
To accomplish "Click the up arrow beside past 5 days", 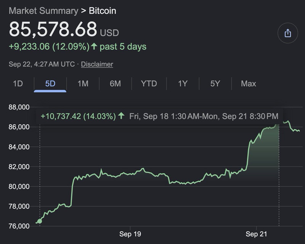I will click(94, 46).
